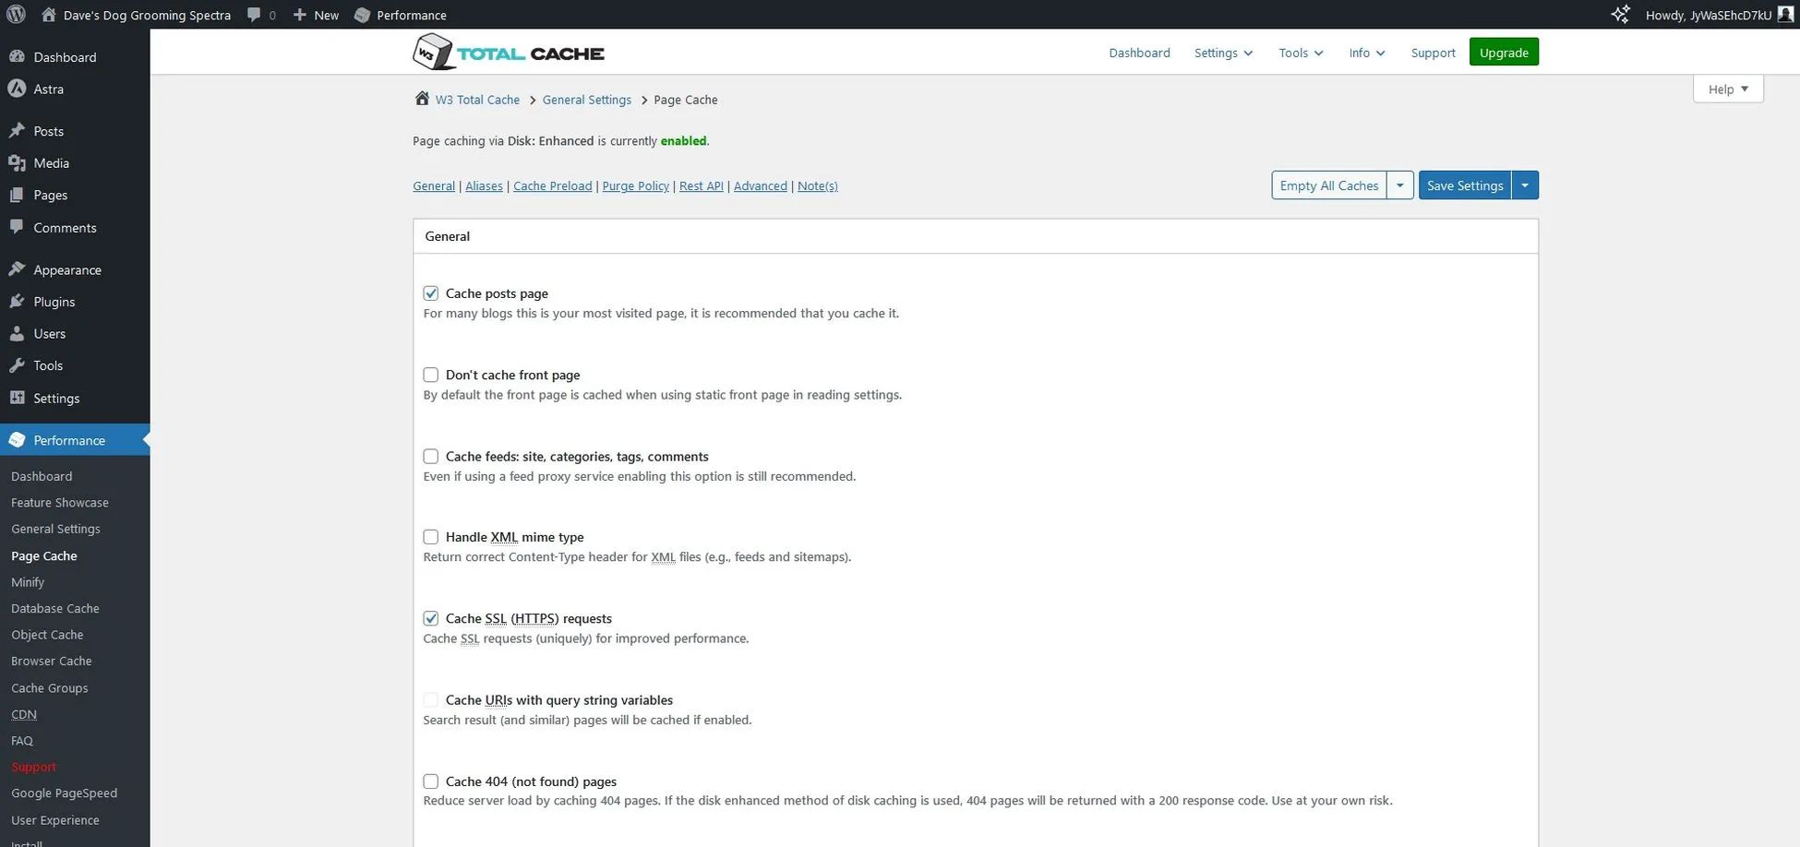
Task: Open General Settings in Performance submenu
Action: [x=55, y=529]
